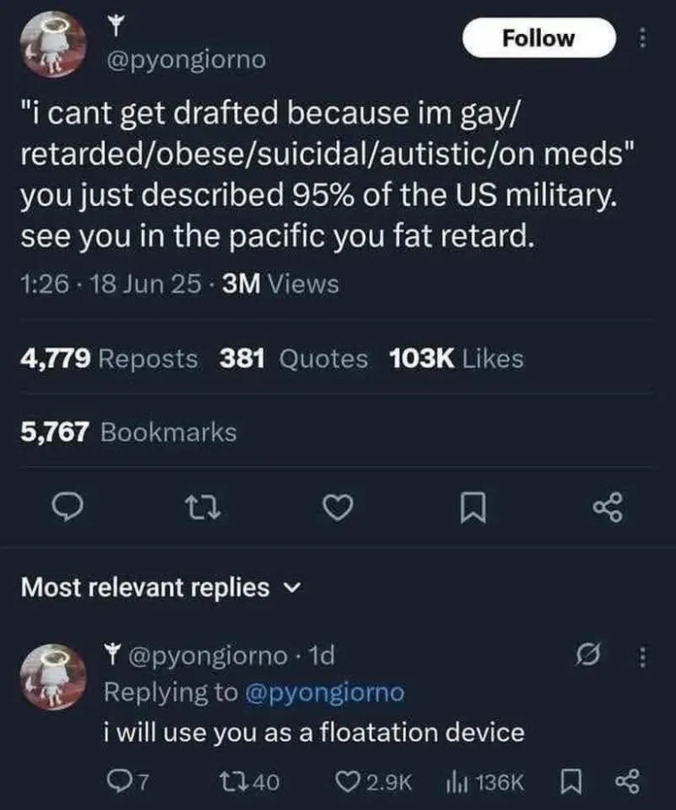Repost the main post with the retweet icon
The height and width of the screenshot is (810, 676).
[203, 507]
